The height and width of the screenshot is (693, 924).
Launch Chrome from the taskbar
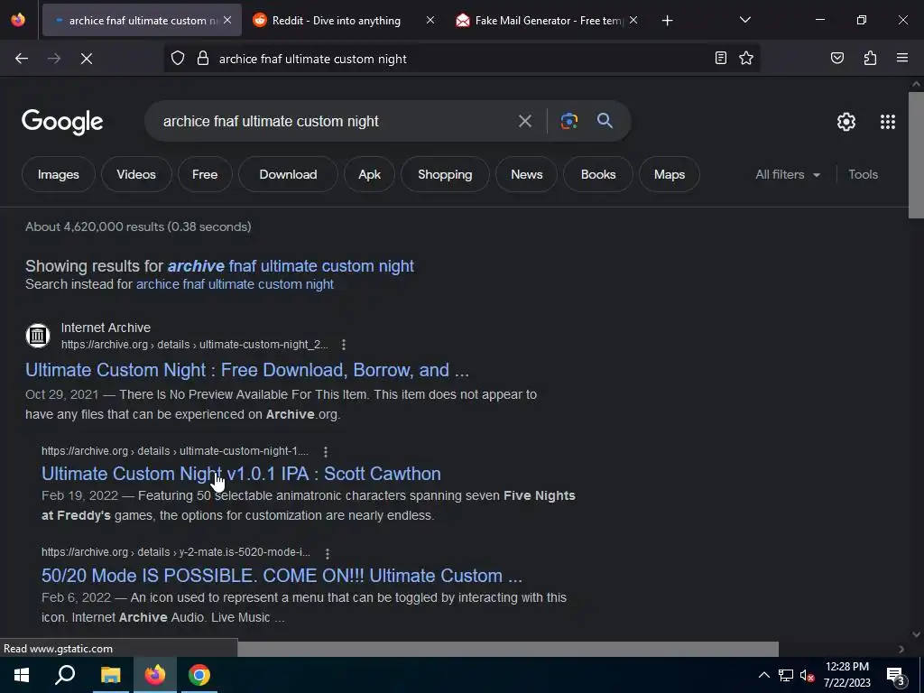tap(199, 675)
